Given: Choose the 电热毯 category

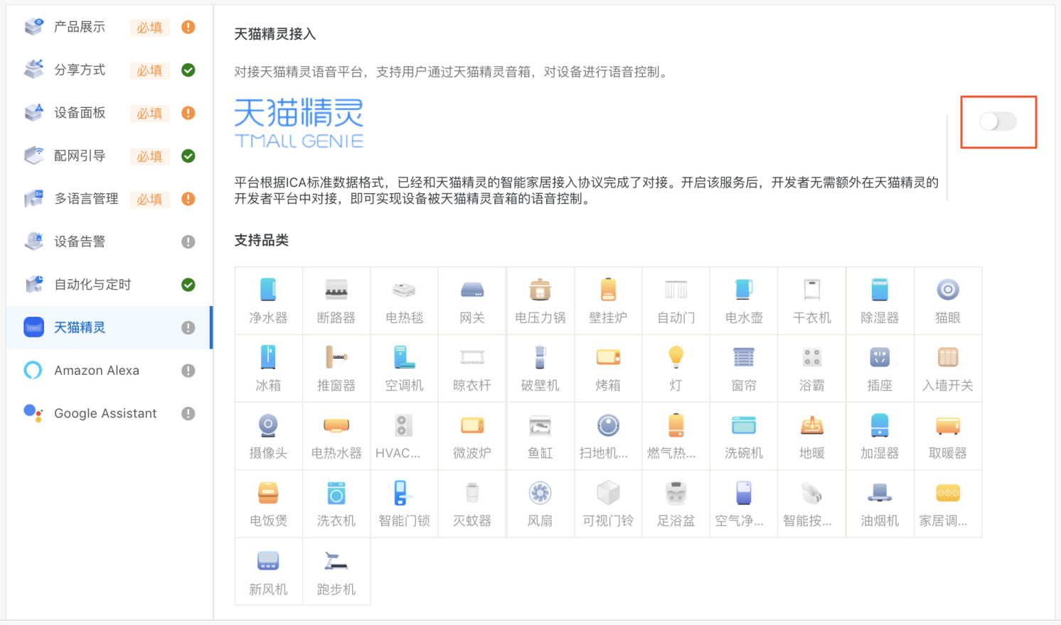Looking at the screenshot, I should point(404,300).
